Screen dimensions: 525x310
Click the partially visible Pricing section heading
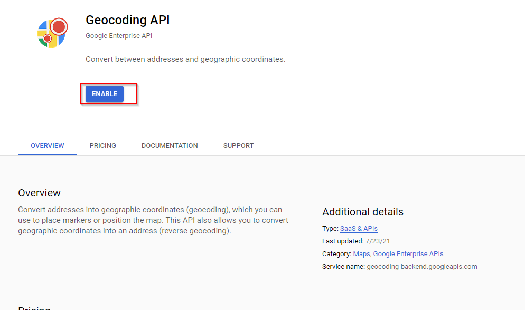(34, 307)
